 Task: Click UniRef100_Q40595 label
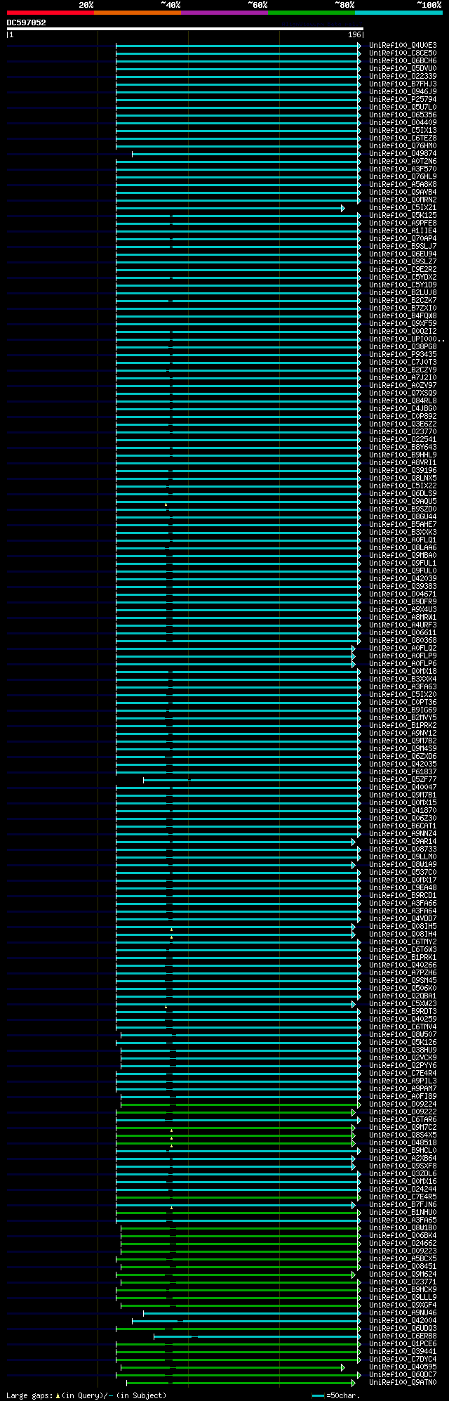coord(403,1367)
